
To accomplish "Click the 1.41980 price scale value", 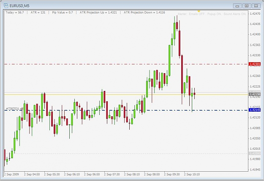I will coord(255,159).
